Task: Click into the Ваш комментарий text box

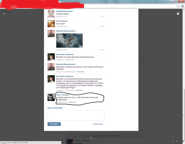Action: pos(76,115)
